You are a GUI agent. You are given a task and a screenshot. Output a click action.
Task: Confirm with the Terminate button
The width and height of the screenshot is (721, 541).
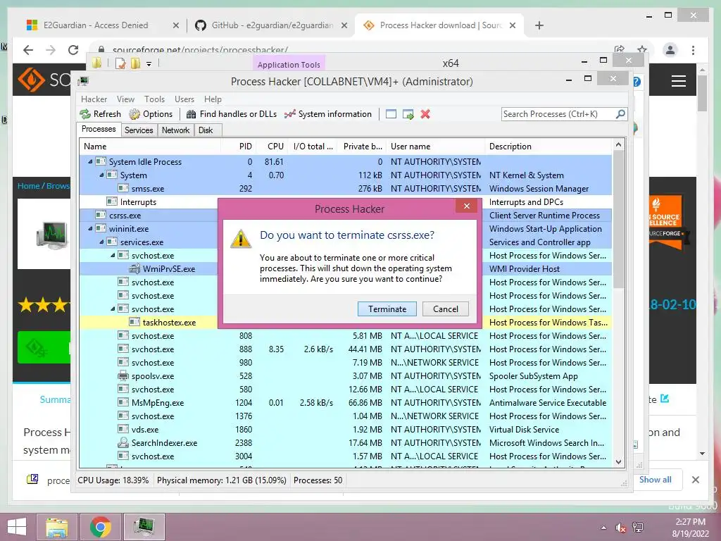click(387, 309)
